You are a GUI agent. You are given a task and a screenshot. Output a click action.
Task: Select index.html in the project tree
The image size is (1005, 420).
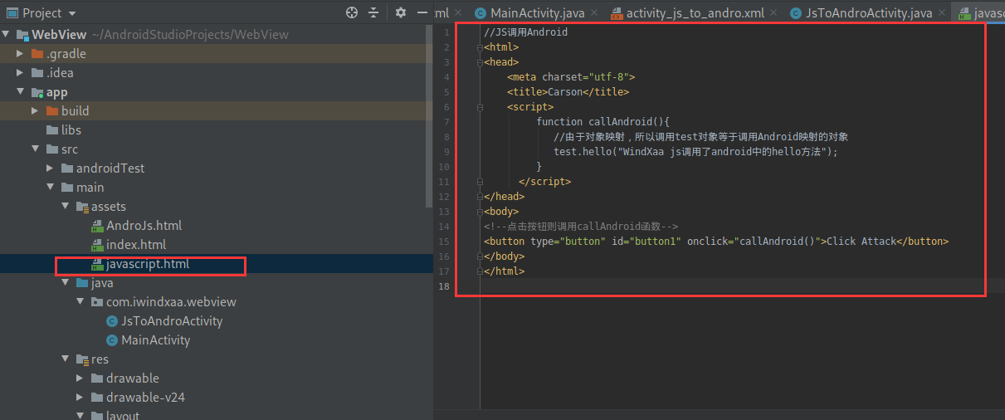pyautogui.click(x=136, y=245)
